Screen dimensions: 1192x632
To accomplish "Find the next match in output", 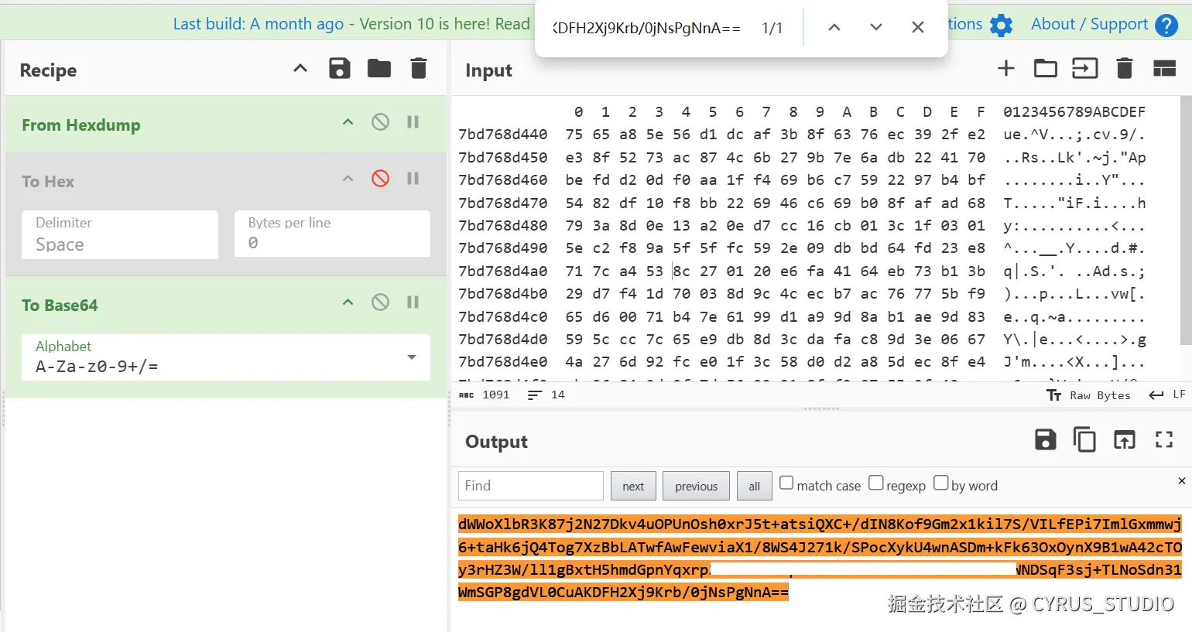I will pyautogui.click(x=633, y=486).
